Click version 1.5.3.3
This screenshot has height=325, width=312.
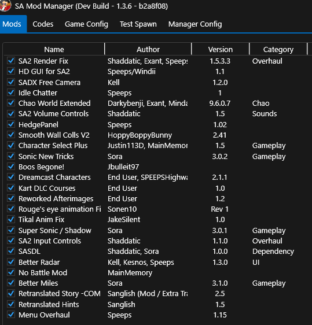(220, 61)
